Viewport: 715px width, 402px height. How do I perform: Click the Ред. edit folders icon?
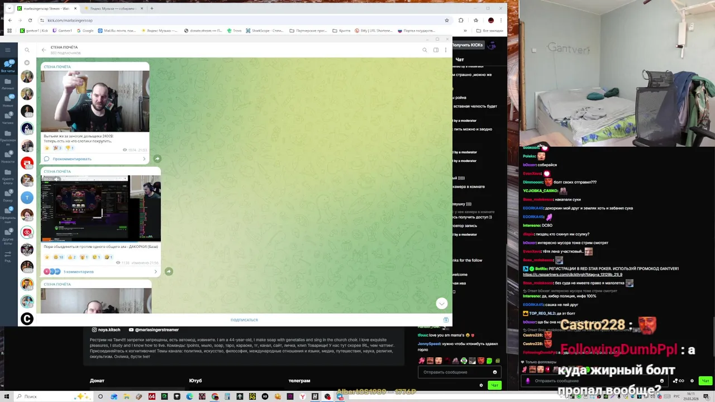click(8, 257)
